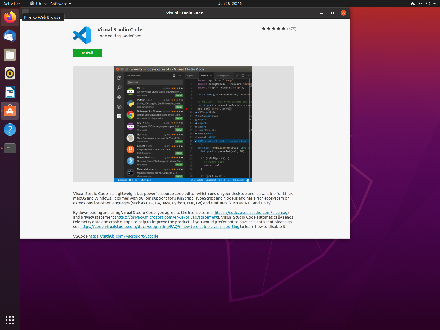The image size is (440, 330).
Task: Open the license terms link
Action: 251,212
